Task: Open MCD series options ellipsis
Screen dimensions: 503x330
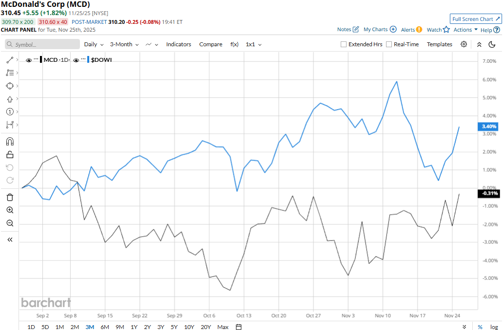Action: (x=36, y=59)
